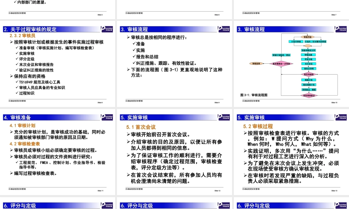Screen dimensions: 349x209
Task: Select the 审核结束 end terminator shape
Action: pyautogui.click(x=256, y=64)
